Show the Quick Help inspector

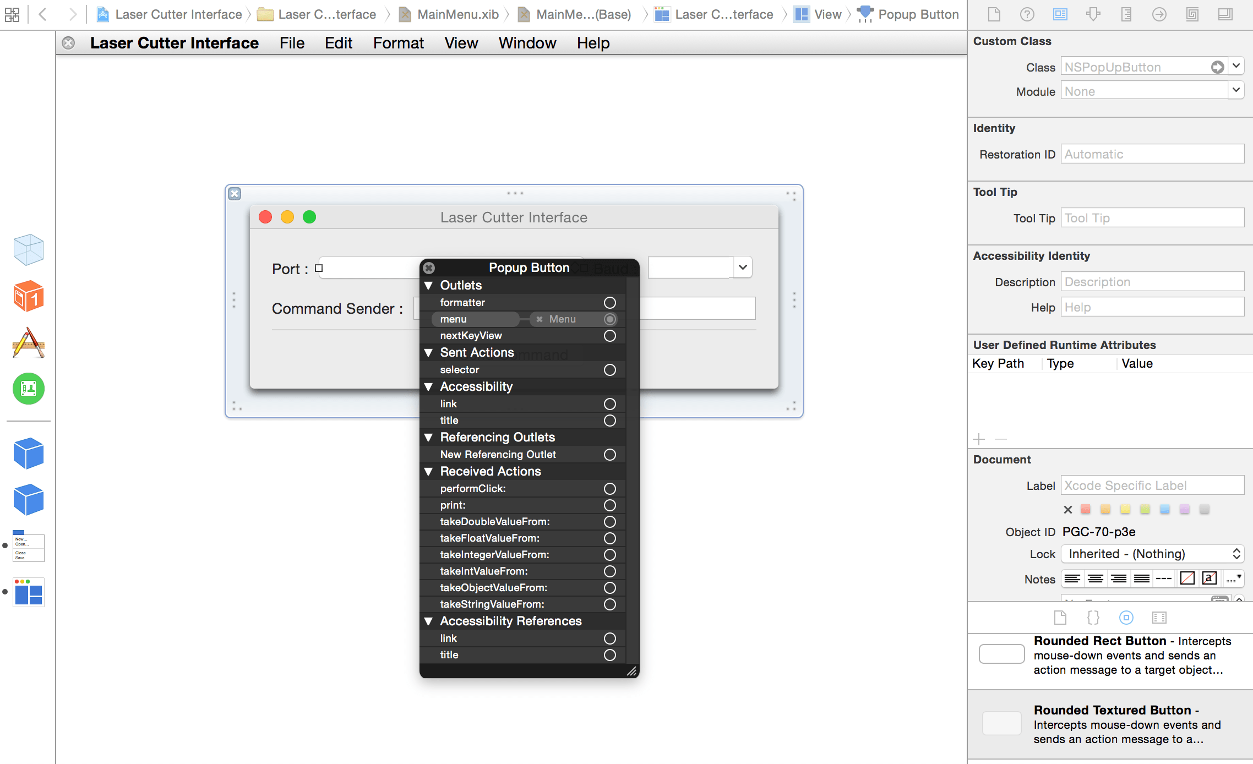[x=1027, y=15]
